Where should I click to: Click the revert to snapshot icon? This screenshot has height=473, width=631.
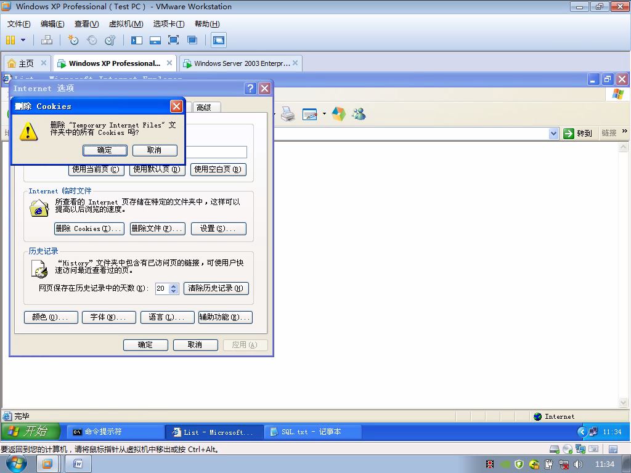(x=92, y=40)
